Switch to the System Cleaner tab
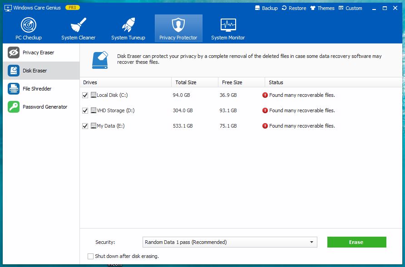The height and width of the screenshot is (267, 405). pyautogui.click(x=78, y=29)
